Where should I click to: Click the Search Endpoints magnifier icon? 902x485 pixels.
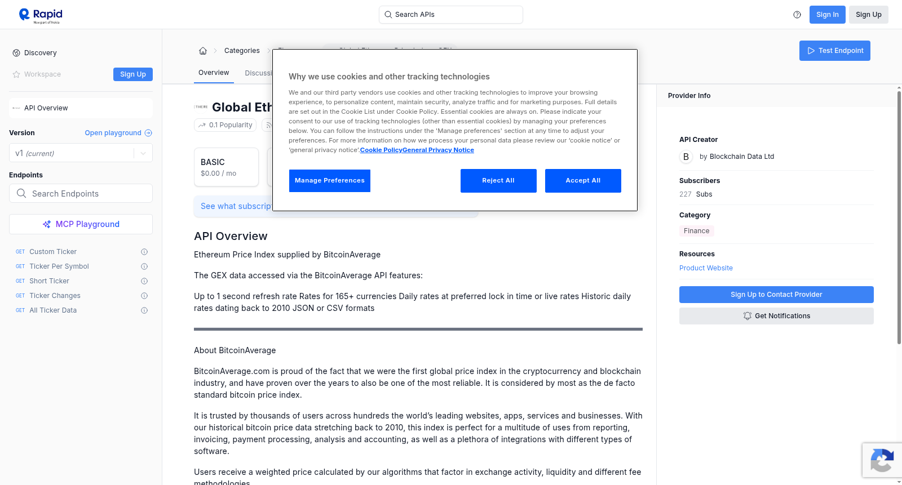[x=21, y=193]
